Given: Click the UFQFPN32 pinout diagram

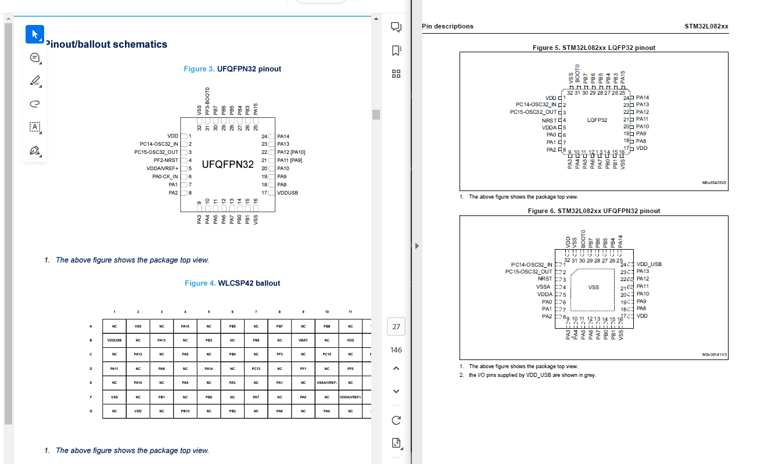Looking at the screenshot, I should pyautogui.click(x=227, y=164).
